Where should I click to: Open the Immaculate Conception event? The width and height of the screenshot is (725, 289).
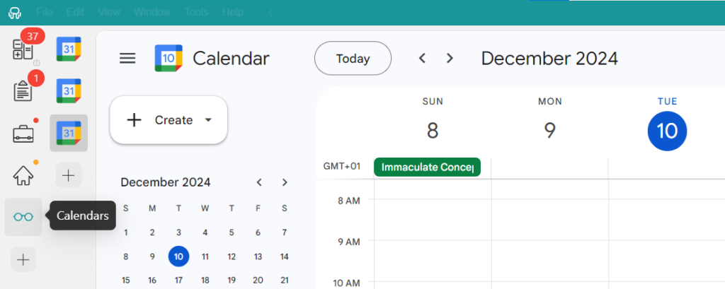coord(427,167)
